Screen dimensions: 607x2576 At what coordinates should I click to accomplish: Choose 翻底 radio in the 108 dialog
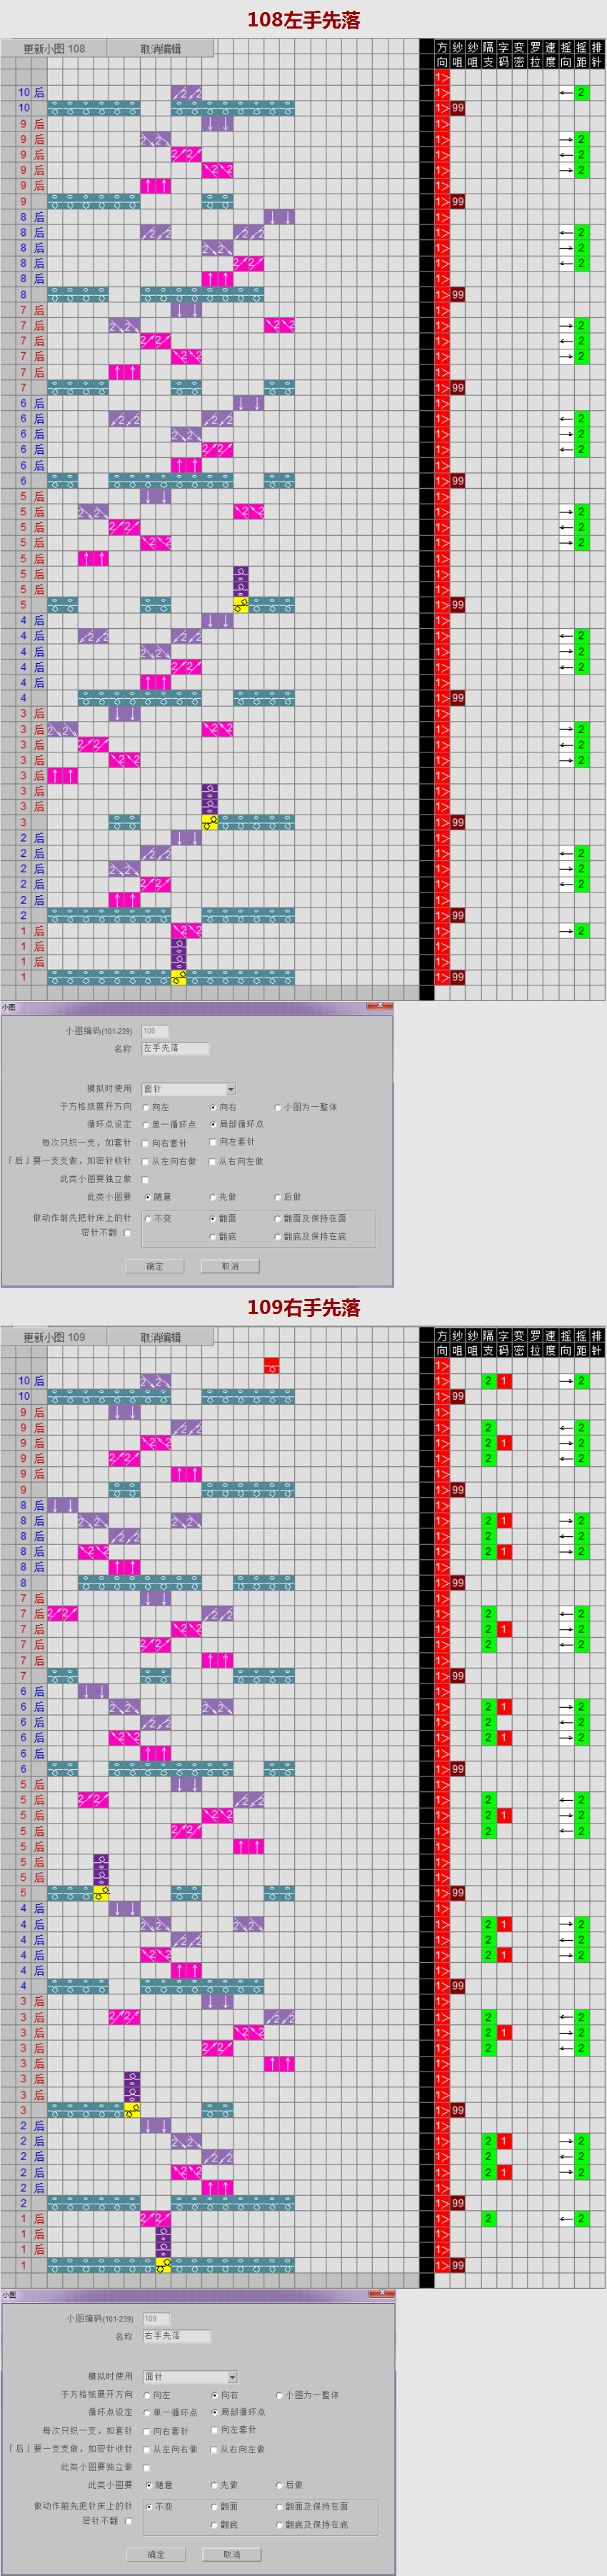[x=213, y=1237]
